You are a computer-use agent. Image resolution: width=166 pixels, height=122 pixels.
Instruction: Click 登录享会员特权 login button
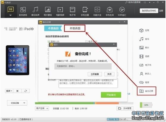(x=149, y=11)
